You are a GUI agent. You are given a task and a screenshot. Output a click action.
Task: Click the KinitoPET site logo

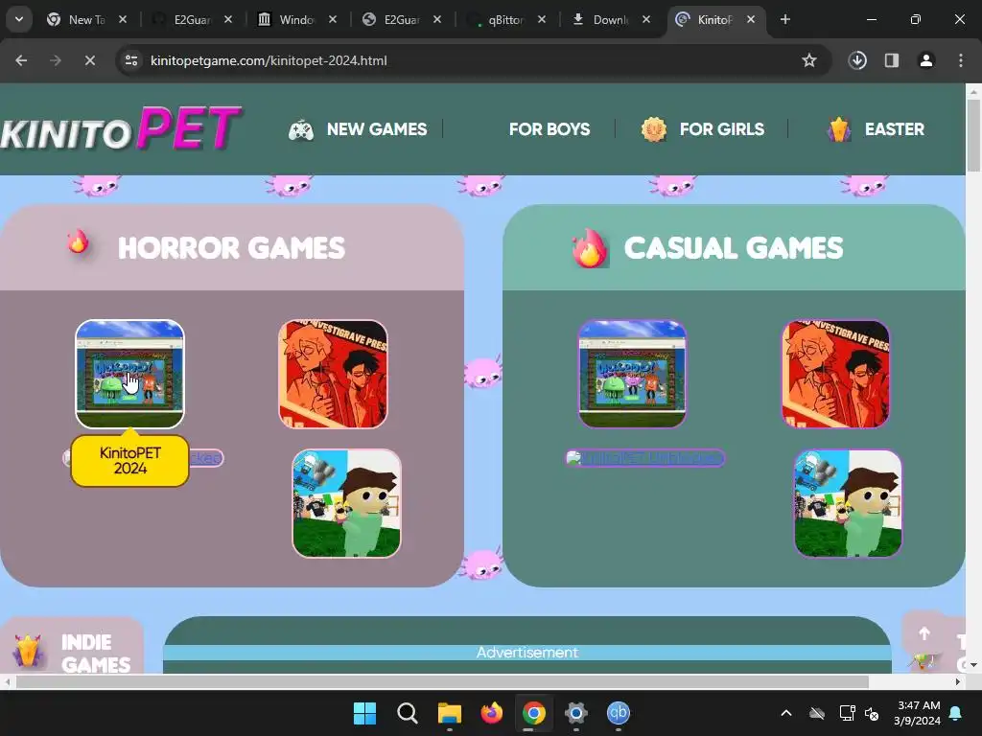[x=120, y=128]
